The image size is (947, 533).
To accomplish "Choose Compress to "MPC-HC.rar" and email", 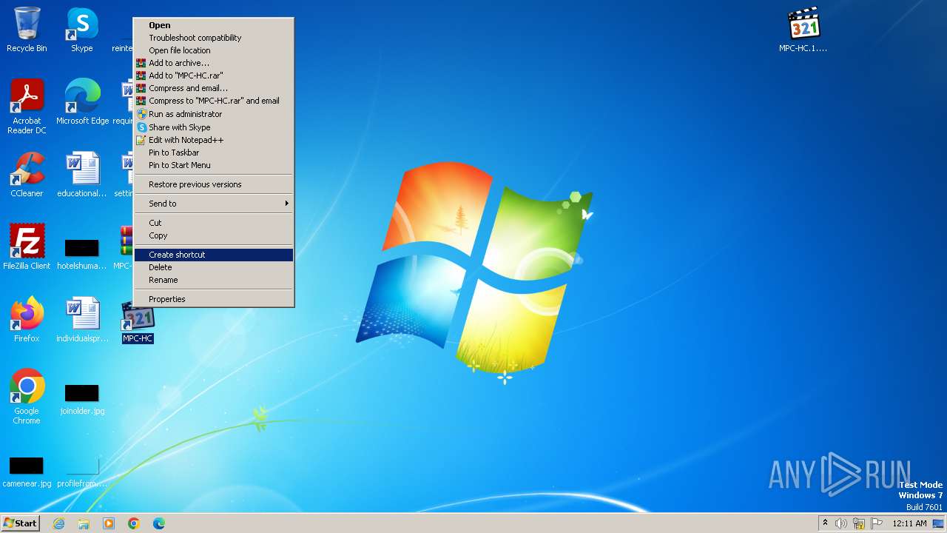I will [214, 101].
